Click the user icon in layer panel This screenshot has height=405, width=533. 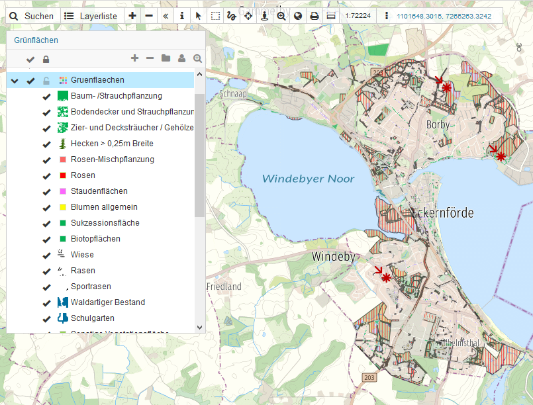(181, 59)
